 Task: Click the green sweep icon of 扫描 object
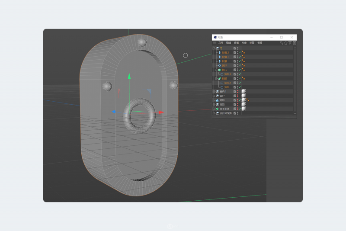click(x=219, y=78)
